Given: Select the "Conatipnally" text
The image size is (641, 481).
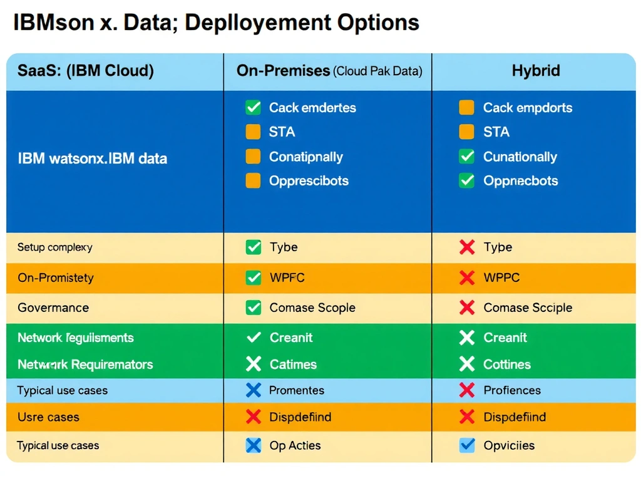Looking at the screenshot, I should [x=305, y=157].
